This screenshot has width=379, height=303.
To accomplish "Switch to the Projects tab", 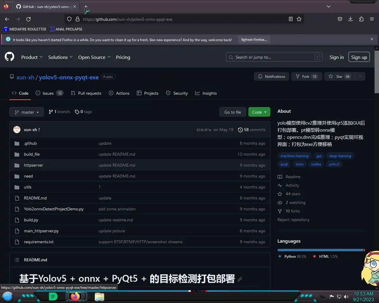I will pos(148,93).
